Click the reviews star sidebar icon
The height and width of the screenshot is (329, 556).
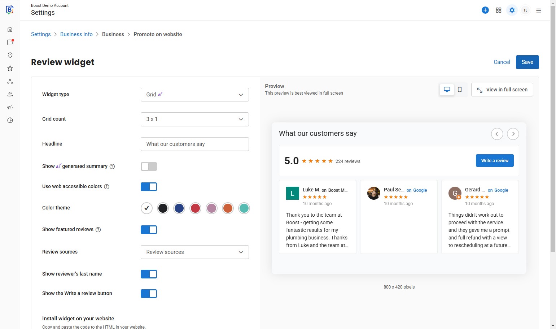[10, 68]
